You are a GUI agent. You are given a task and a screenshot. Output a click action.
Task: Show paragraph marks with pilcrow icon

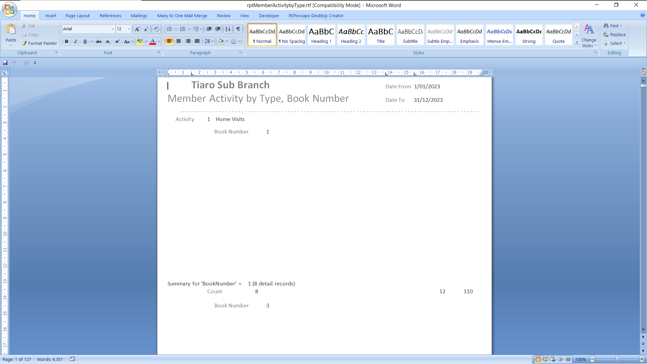[238, 29]
